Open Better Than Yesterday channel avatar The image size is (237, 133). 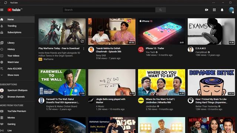click(191, 100)
